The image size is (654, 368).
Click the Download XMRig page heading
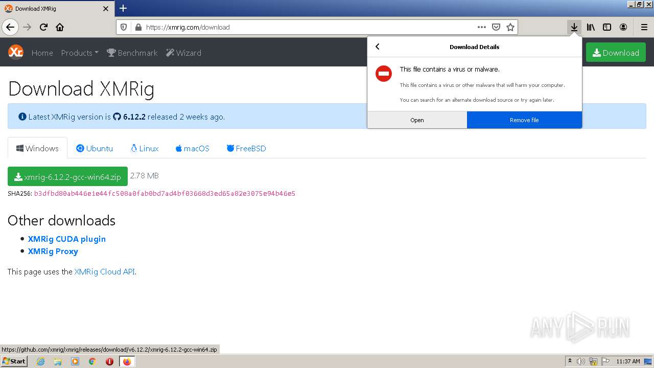click(x=81, y=89)
